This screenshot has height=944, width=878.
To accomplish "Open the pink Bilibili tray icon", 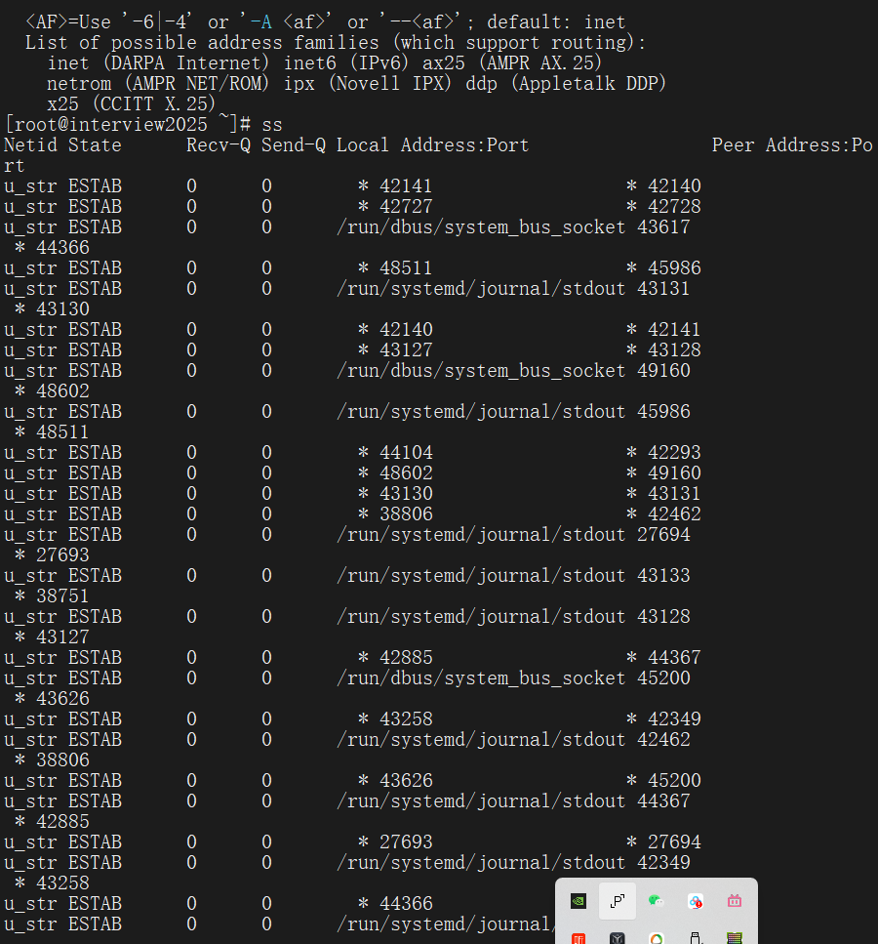I will 735,901.
